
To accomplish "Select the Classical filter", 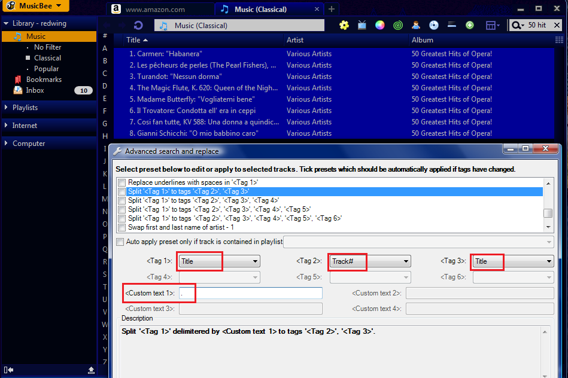I will (47, 58).
